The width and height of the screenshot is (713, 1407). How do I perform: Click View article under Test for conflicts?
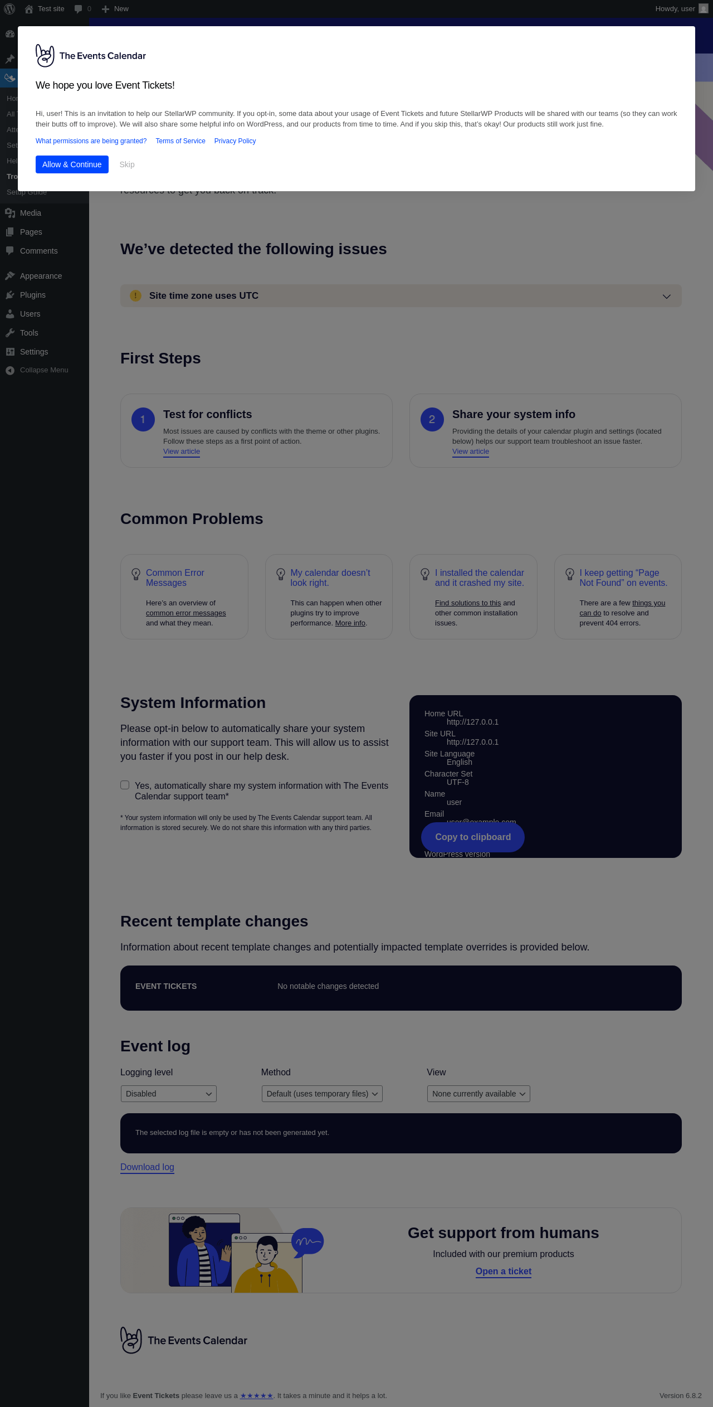click(x=182, y=452)
